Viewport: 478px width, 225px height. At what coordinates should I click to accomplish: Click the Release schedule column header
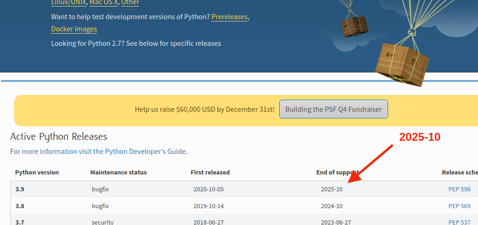click(460, 172)
